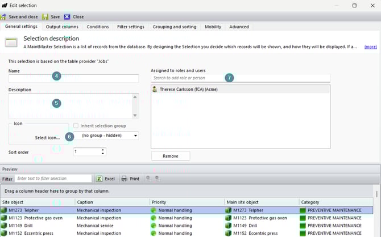Click the M1149 Drill cell under Main site object
Image resolution: width=381 pixels, height=237 pixels.
pyautogui.click(x=262, y=226)
